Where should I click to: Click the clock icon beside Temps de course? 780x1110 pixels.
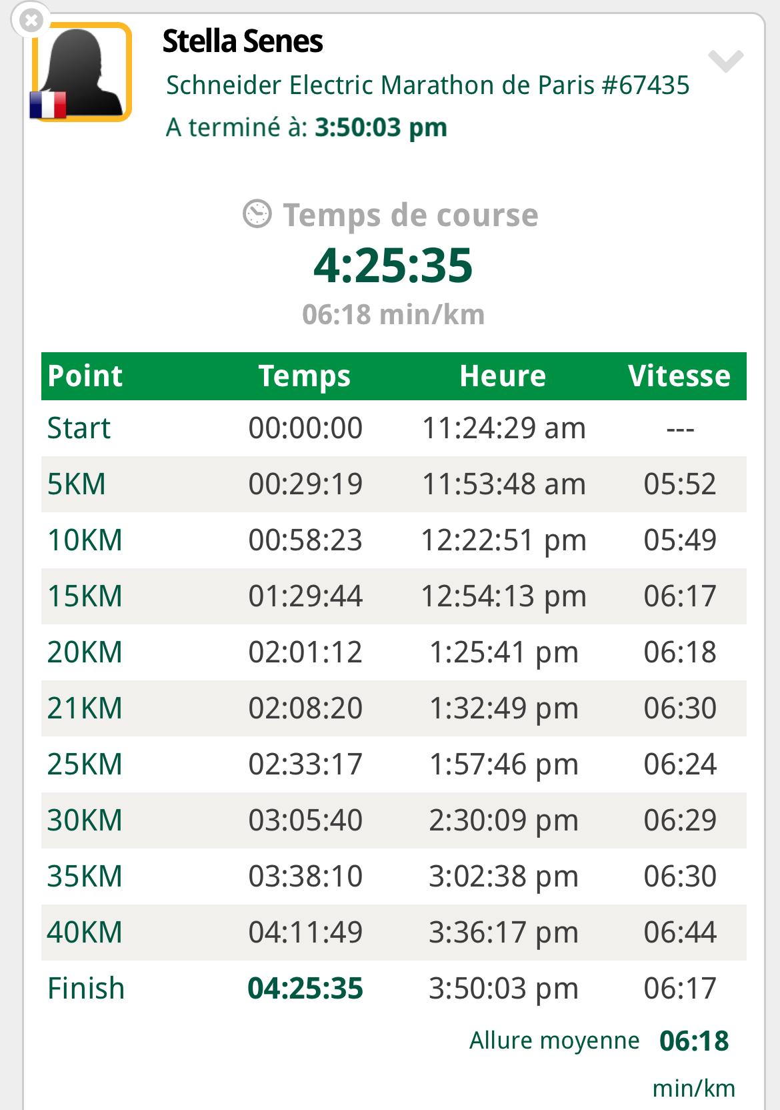coord(257,214)
